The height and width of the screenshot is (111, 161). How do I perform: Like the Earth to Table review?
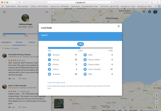(12, 107)
